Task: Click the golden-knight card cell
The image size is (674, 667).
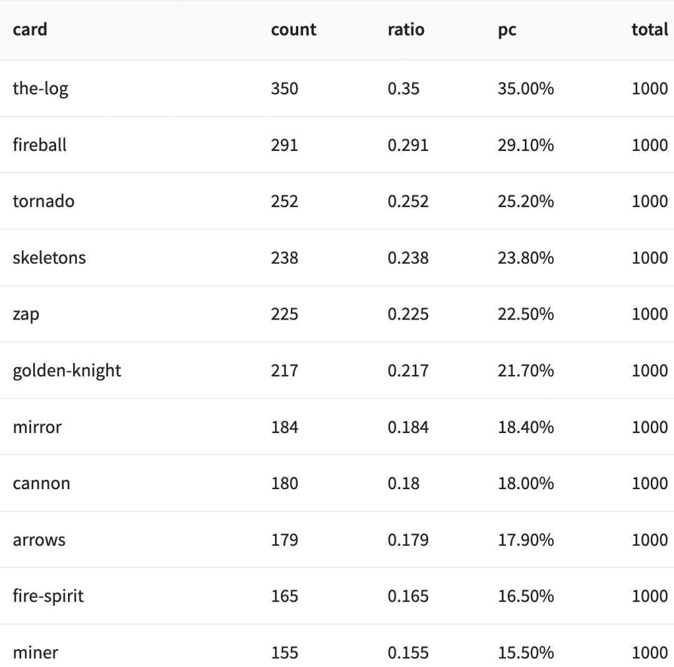Action: 67,371
